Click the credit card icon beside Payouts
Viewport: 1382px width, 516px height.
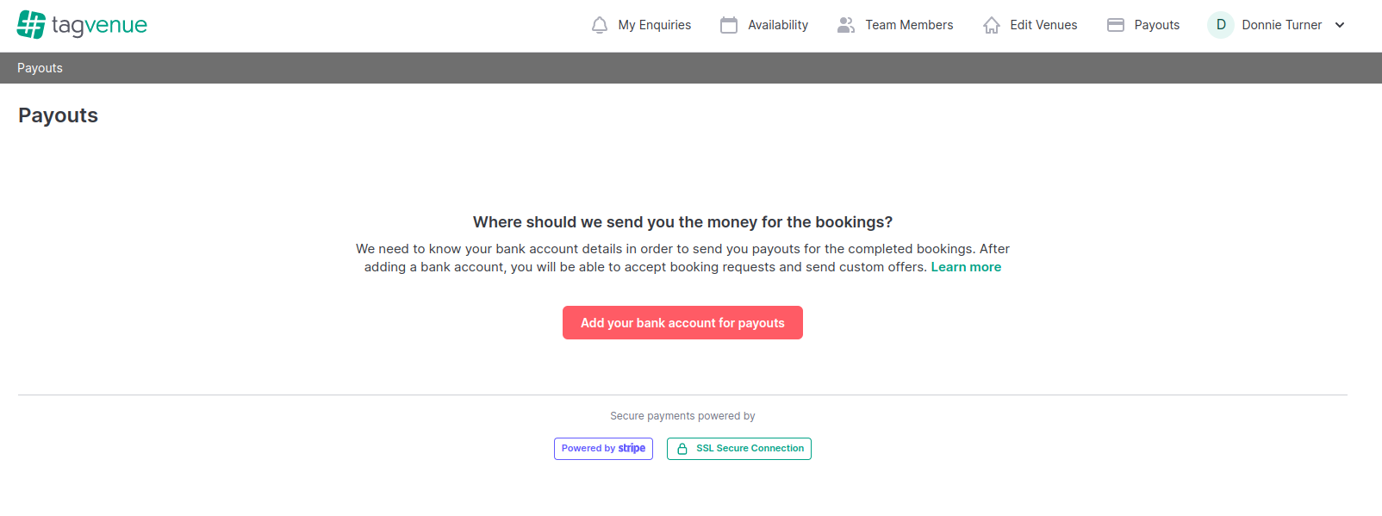(1116, 25)
